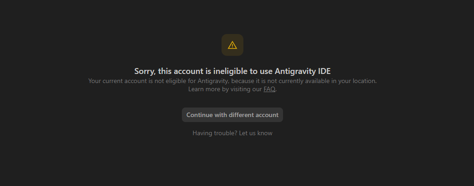The image size is (474, 186).
Task: Click 'Your current account' in the description
Action: pos(118,81)
